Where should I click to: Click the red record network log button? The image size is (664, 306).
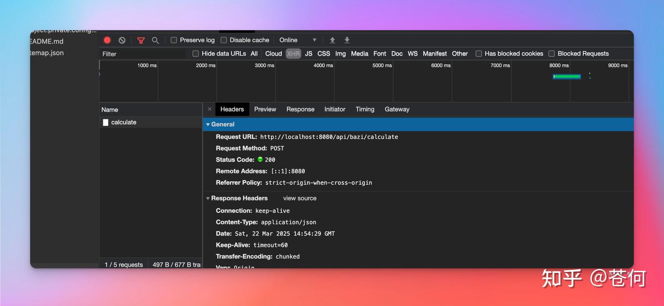tap(107, 40)
